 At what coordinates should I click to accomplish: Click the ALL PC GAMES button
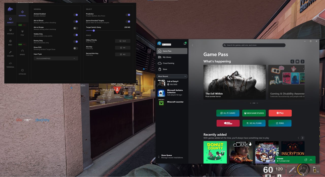pyautogui.click(x=228, y=113)
